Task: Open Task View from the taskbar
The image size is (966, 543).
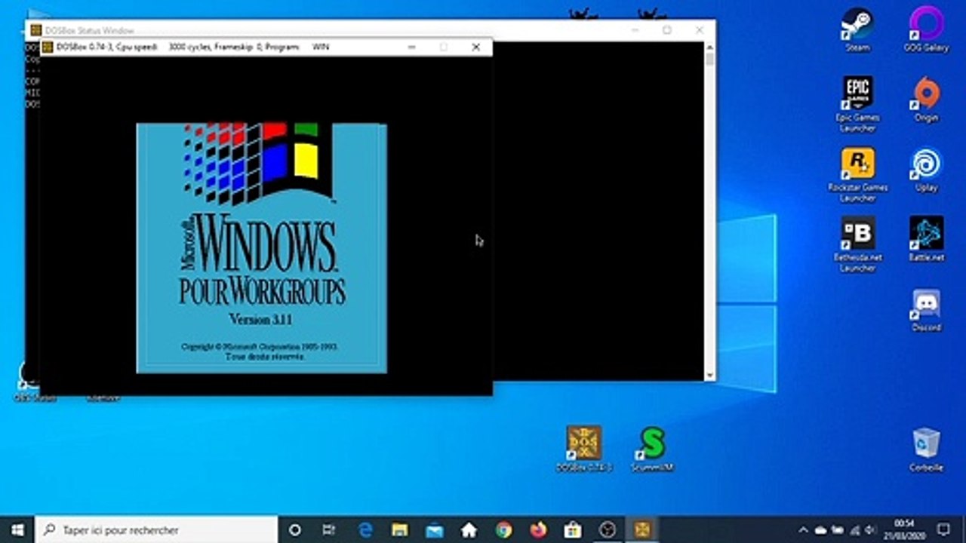Action: point(329,529)
